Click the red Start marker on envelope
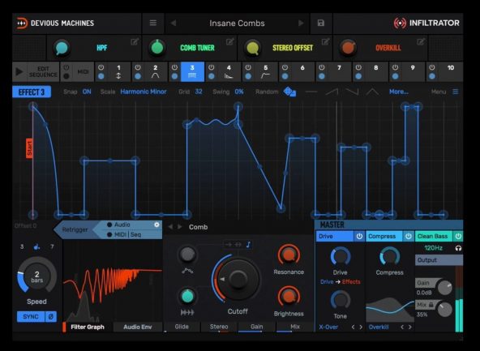This screenshot has width=480, height=351. (x=29, y=148)
